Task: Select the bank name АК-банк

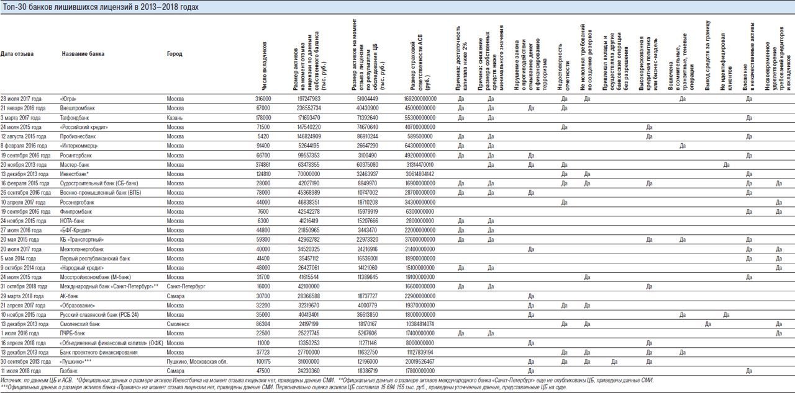Action: point(70,296)
